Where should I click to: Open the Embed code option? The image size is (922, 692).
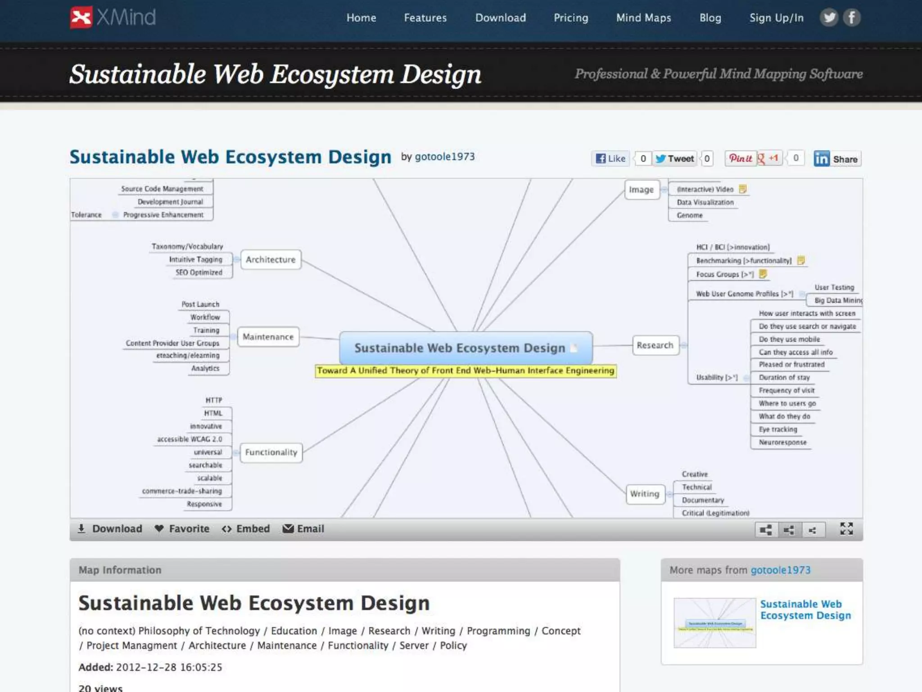[x=245, y=529]
